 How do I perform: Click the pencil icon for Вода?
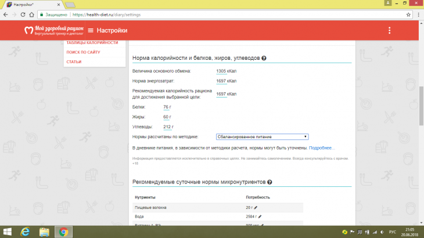pyautogui.click(x=258, y=217)
